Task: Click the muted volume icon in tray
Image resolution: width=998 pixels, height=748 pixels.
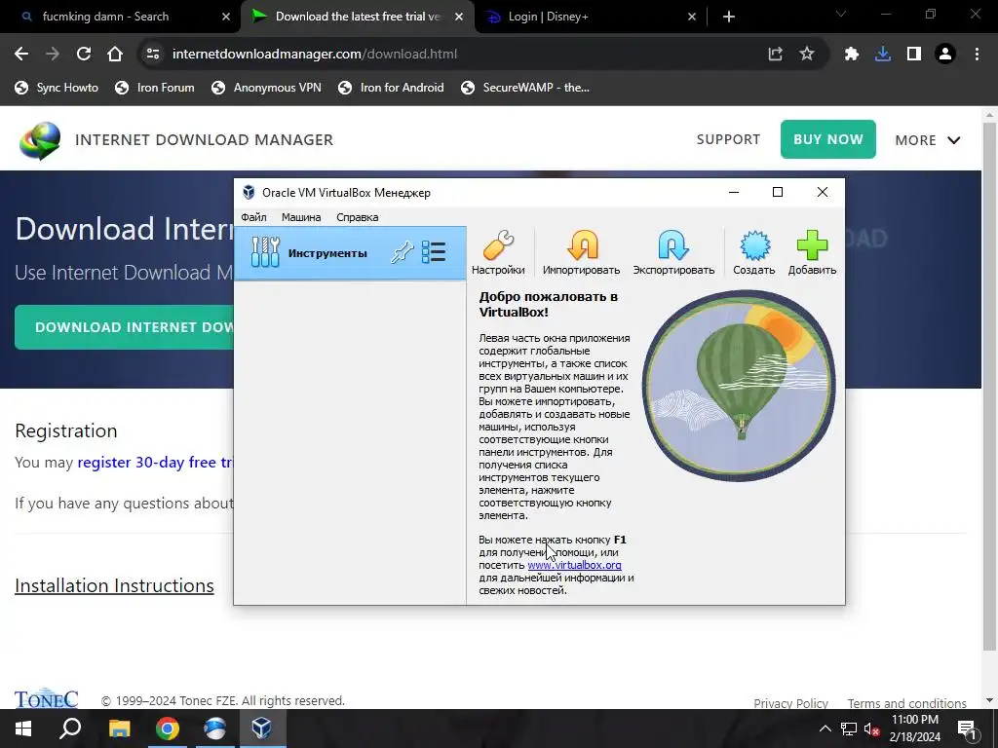Action: 871,729
